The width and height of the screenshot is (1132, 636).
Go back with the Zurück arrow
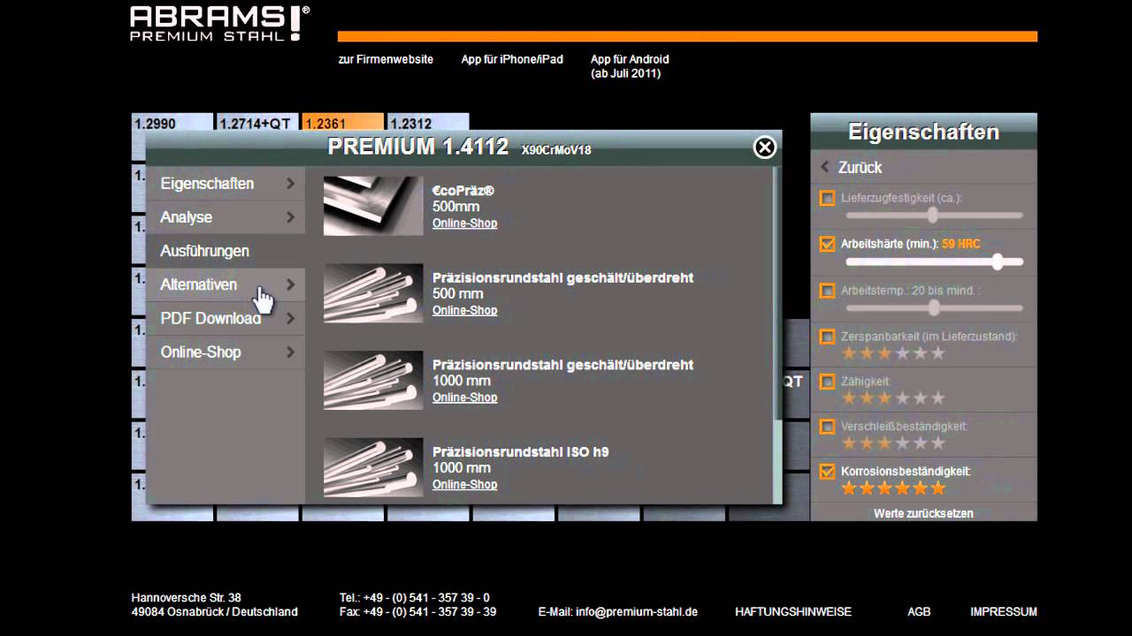824,167
